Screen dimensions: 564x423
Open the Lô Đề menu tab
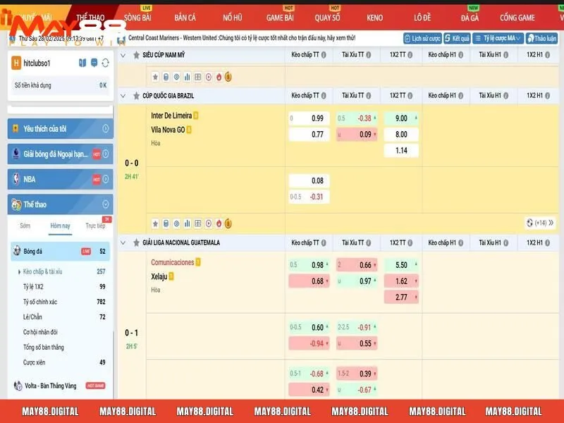(x=422, y=17)
